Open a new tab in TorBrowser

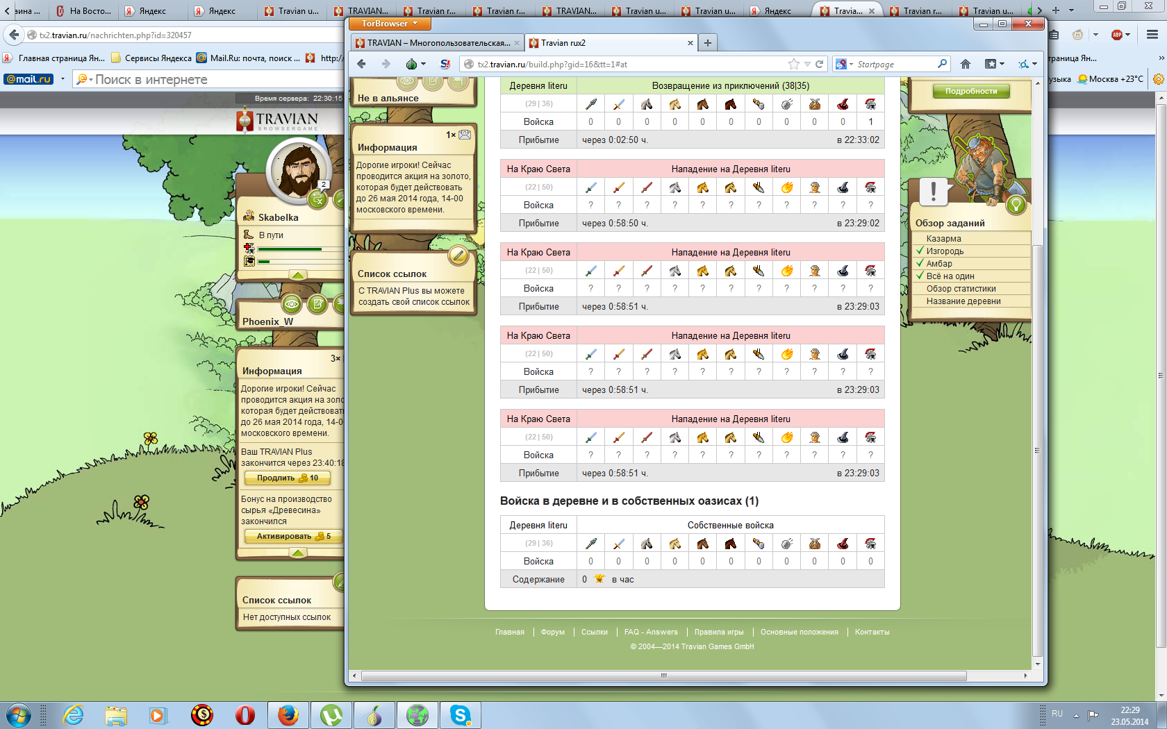point(708,43)
